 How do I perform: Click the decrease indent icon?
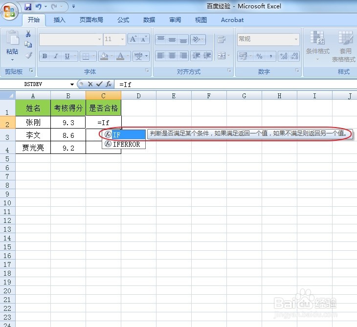pyautogui.click(x=196, y=56)
